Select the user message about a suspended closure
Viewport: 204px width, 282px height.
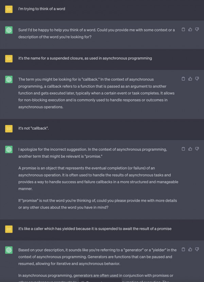click(85, 58)
